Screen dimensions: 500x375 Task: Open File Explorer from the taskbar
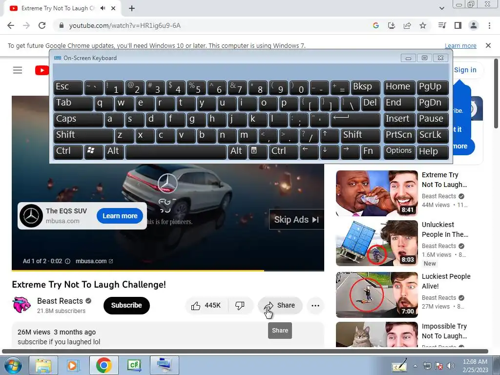point(43,365)
